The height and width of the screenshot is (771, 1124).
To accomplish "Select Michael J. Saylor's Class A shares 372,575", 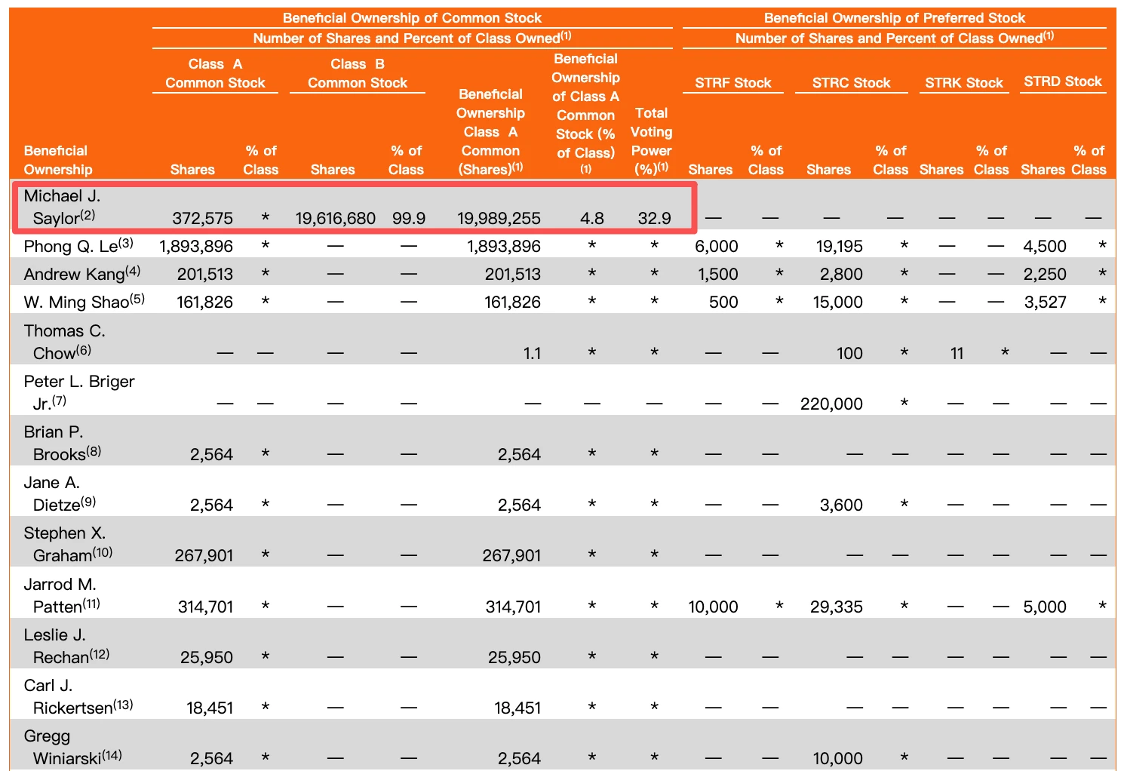I will point(202,218).
